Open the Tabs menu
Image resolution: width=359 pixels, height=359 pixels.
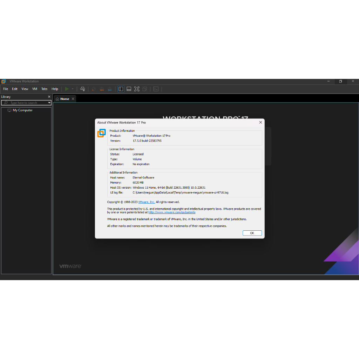point(44,89)
